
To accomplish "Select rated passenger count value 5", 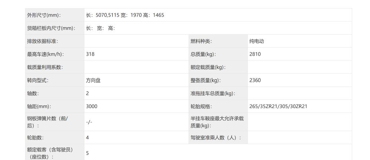I will pos(87,153).
